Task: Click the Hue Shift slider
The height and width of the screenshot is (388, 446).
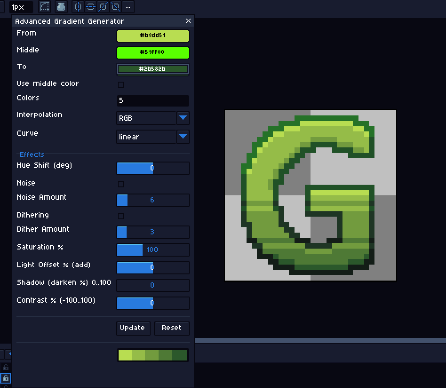Action: coord(153,168)
